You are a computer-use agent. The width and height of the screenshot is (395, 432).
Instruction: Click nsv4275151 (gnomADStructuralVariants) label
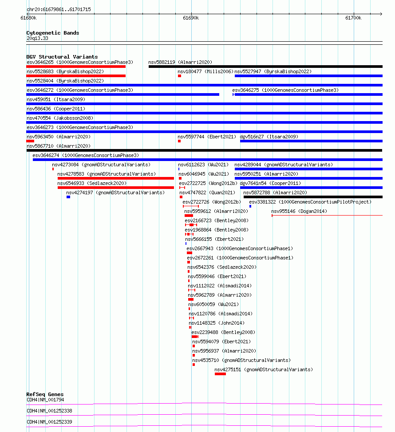(x=264, y=370)
